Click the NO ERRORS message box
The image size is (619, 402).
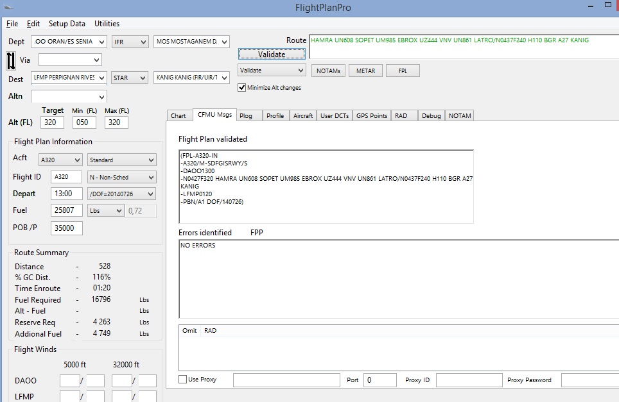[x=399, y=279]
